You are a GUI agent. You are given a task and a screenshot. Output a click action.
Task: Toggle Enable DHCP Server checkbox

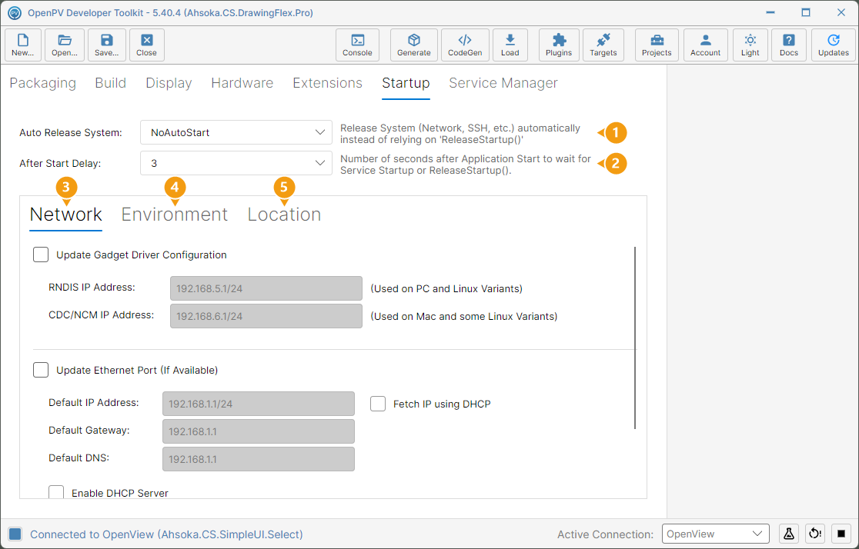[x=56, y=492]
